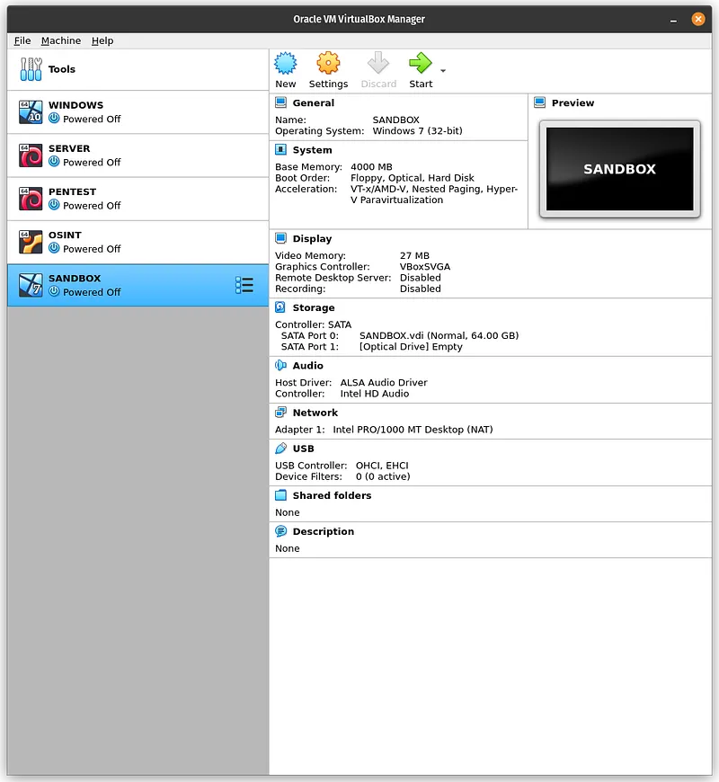Open the SANDBOX machine tools list menu
719x782 pixels.
(244, 285)
